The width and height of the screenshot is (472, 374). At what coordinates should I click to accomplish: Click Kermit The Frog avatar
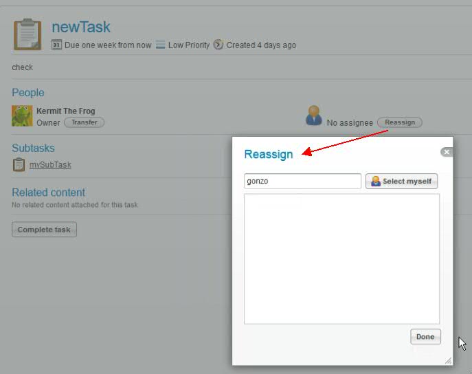pos(22,115)
